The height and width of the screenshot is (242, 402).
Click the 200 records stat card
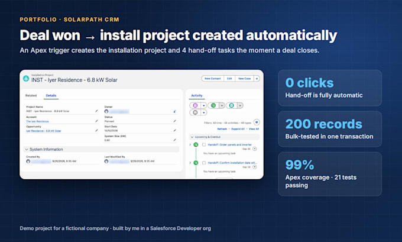point(330,129)
